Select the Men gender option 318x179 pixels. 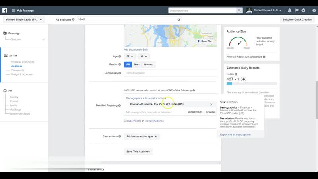[137, 64]
